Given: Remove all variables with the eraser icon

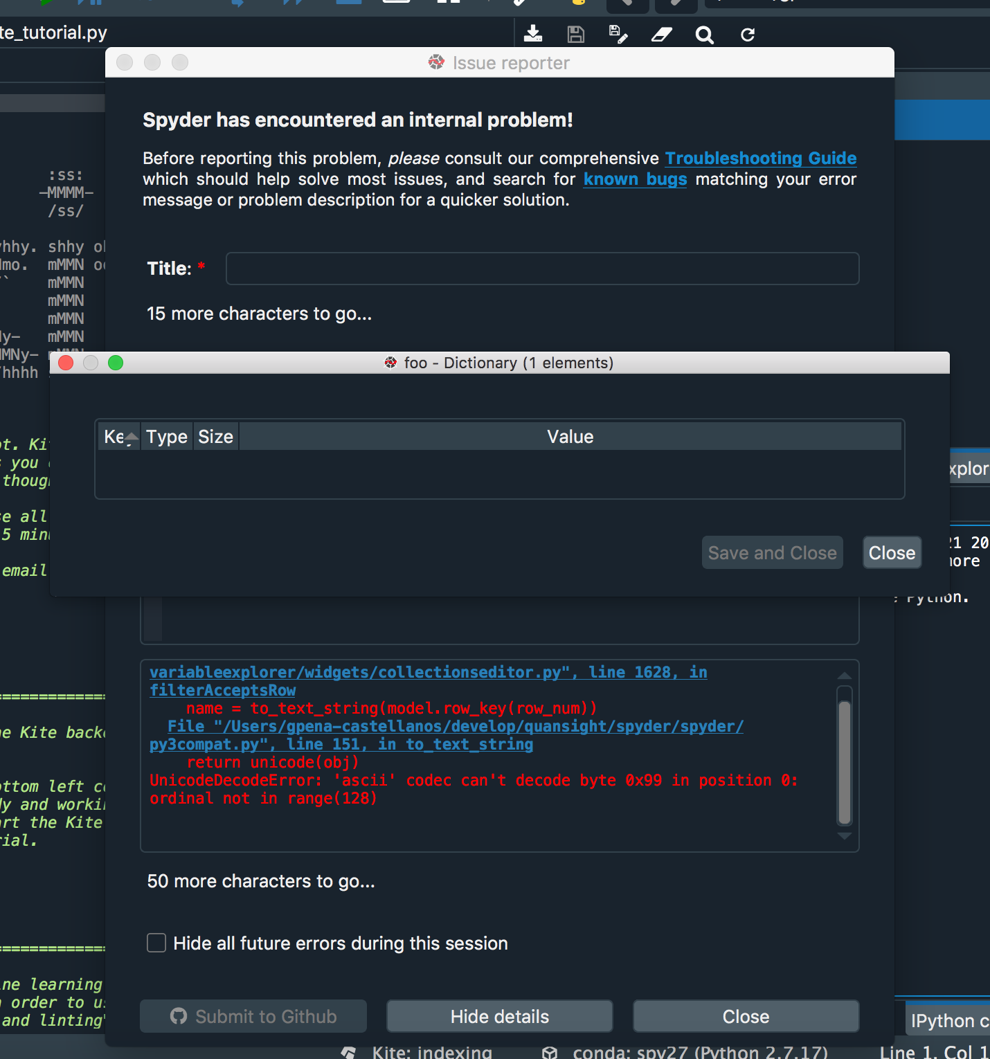Looking at the screenshot, I should 661,34.
